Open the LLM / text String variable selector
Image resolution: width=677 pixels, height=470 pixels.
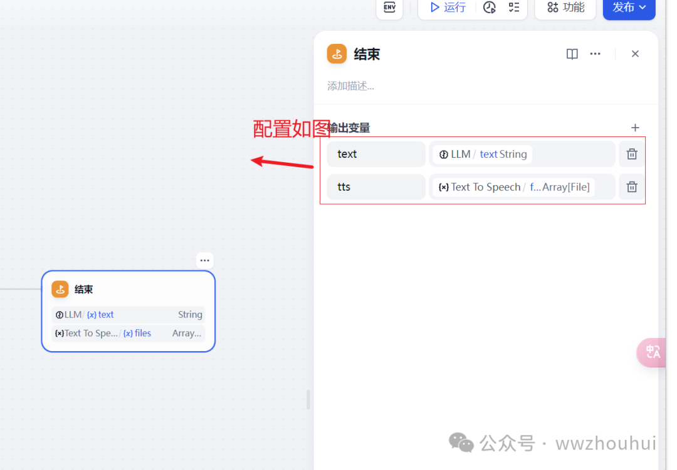[522, 154]
